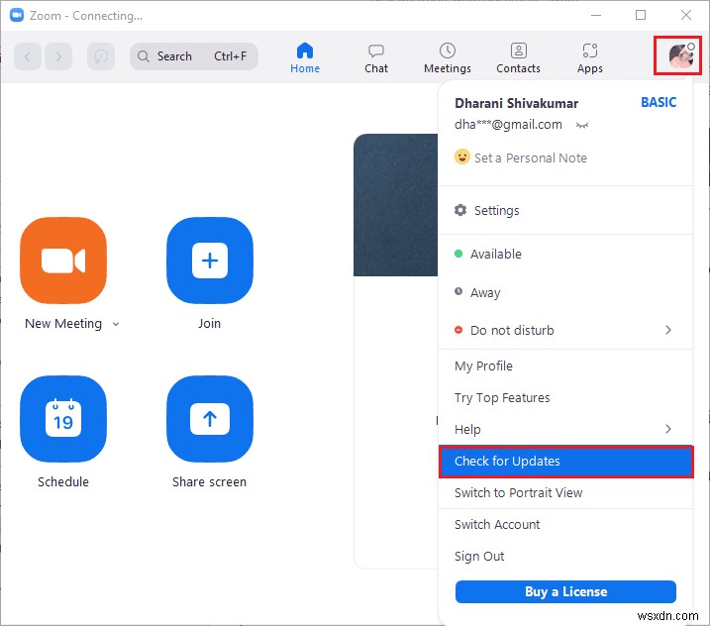
Task: Expand the Help submenu chevron
Action: (668, 429)
